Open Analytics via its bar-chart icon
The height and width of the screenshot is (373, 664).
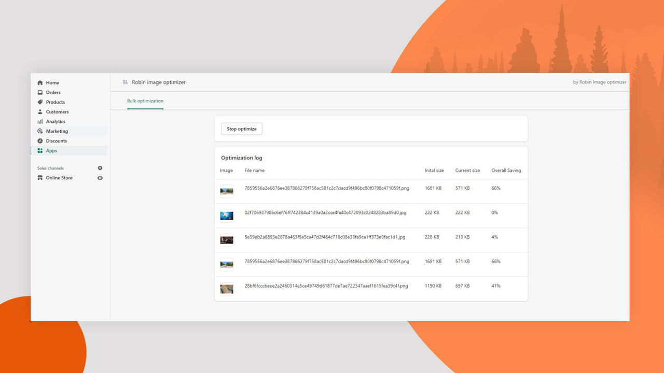tap(40, 121)
